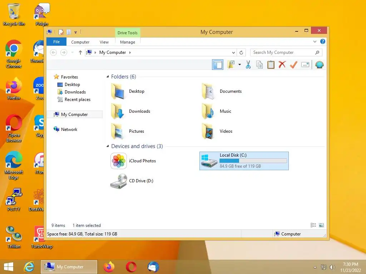Select the Music folder icon
366x274 pixels.
point(208,111)
